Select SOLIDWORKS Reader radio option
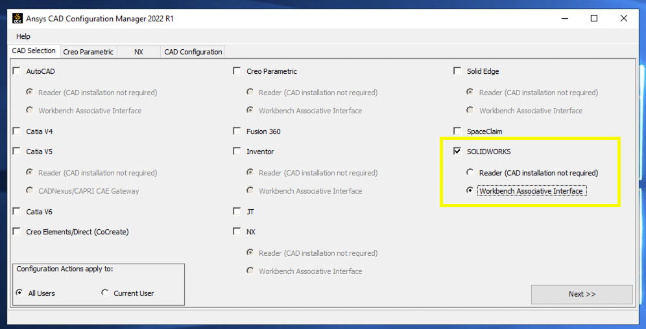Viewport: 646px width, 329px height. pyautogui.click(x=470, y=172)
